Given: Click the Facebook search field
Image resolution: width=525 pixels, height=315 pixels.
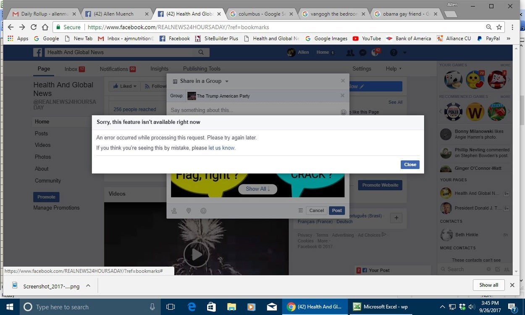Looking at the screenshot, I should click(119, 52).
